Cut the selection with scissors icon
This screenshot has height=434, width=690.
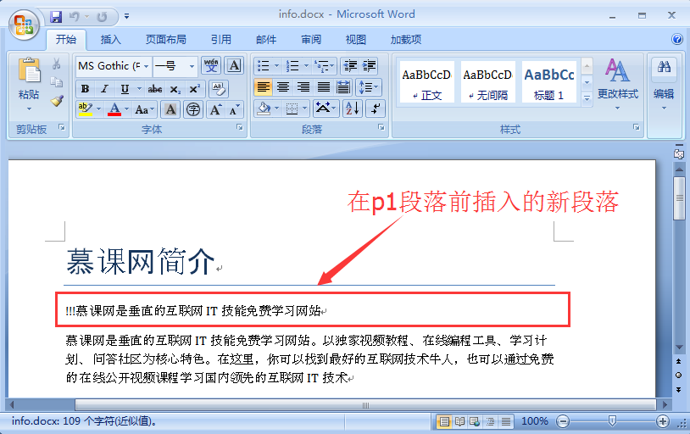(56, 64)
